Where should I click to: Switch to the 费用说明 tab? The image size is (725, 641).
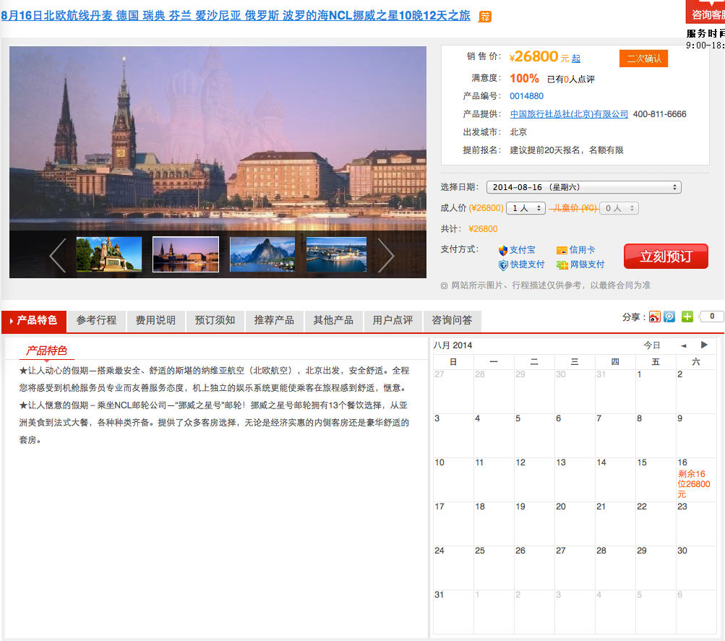tap(156, 321)
